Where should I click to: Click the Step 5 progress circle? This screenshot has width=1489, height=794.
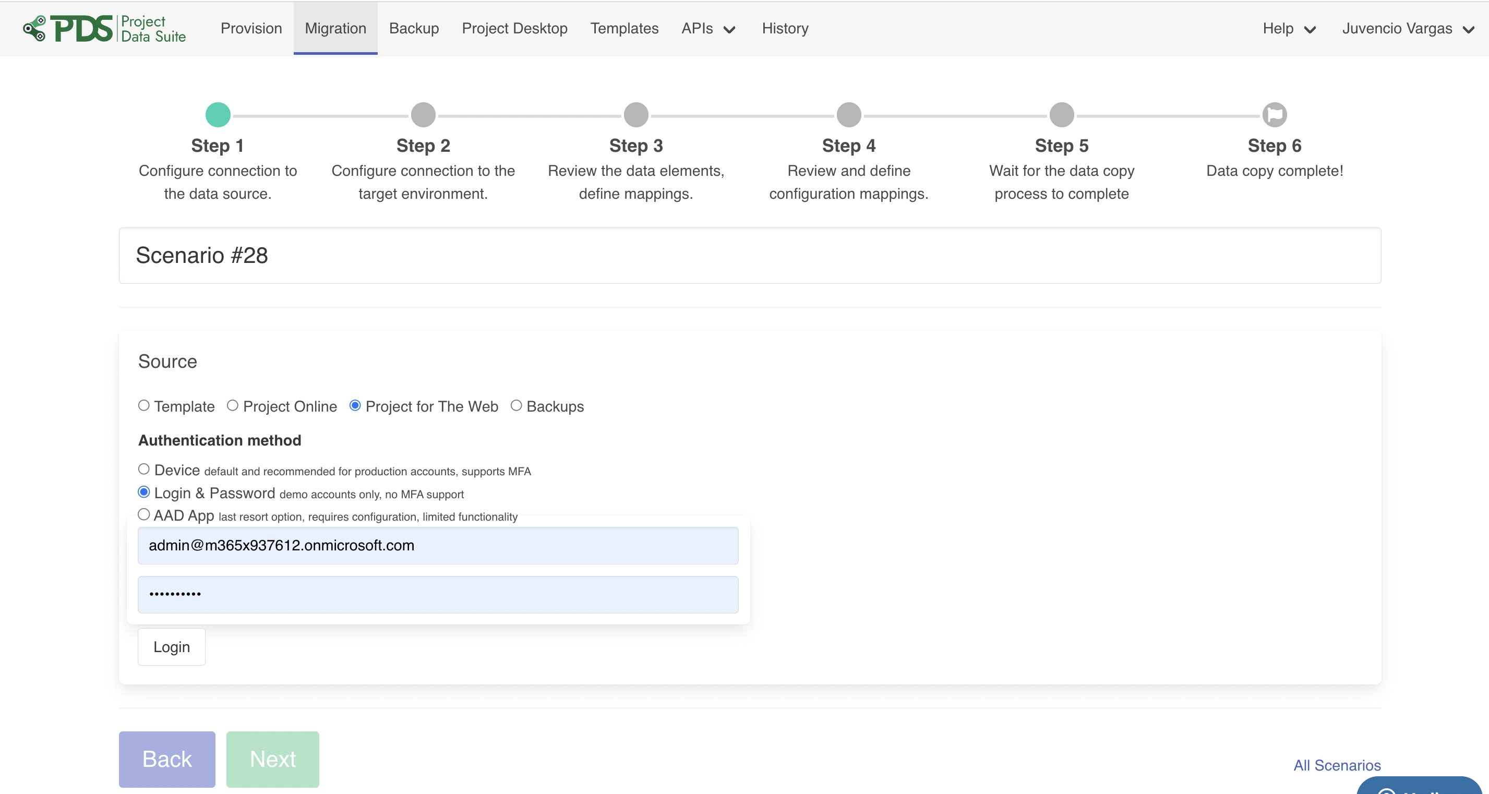coord(1061,115)
